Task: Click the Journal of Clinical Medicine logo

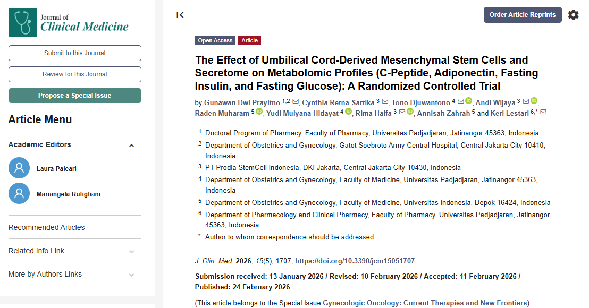Action: [x=69, y=22]
